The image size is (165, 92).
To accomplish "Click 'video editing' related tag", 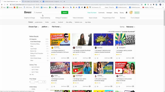I will tap(69, 22).
